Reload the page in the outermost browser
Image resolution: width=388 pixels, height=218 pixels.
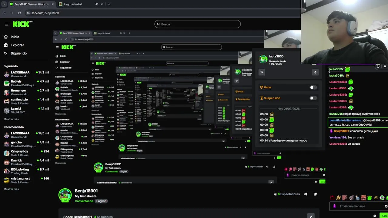point(19,13)
